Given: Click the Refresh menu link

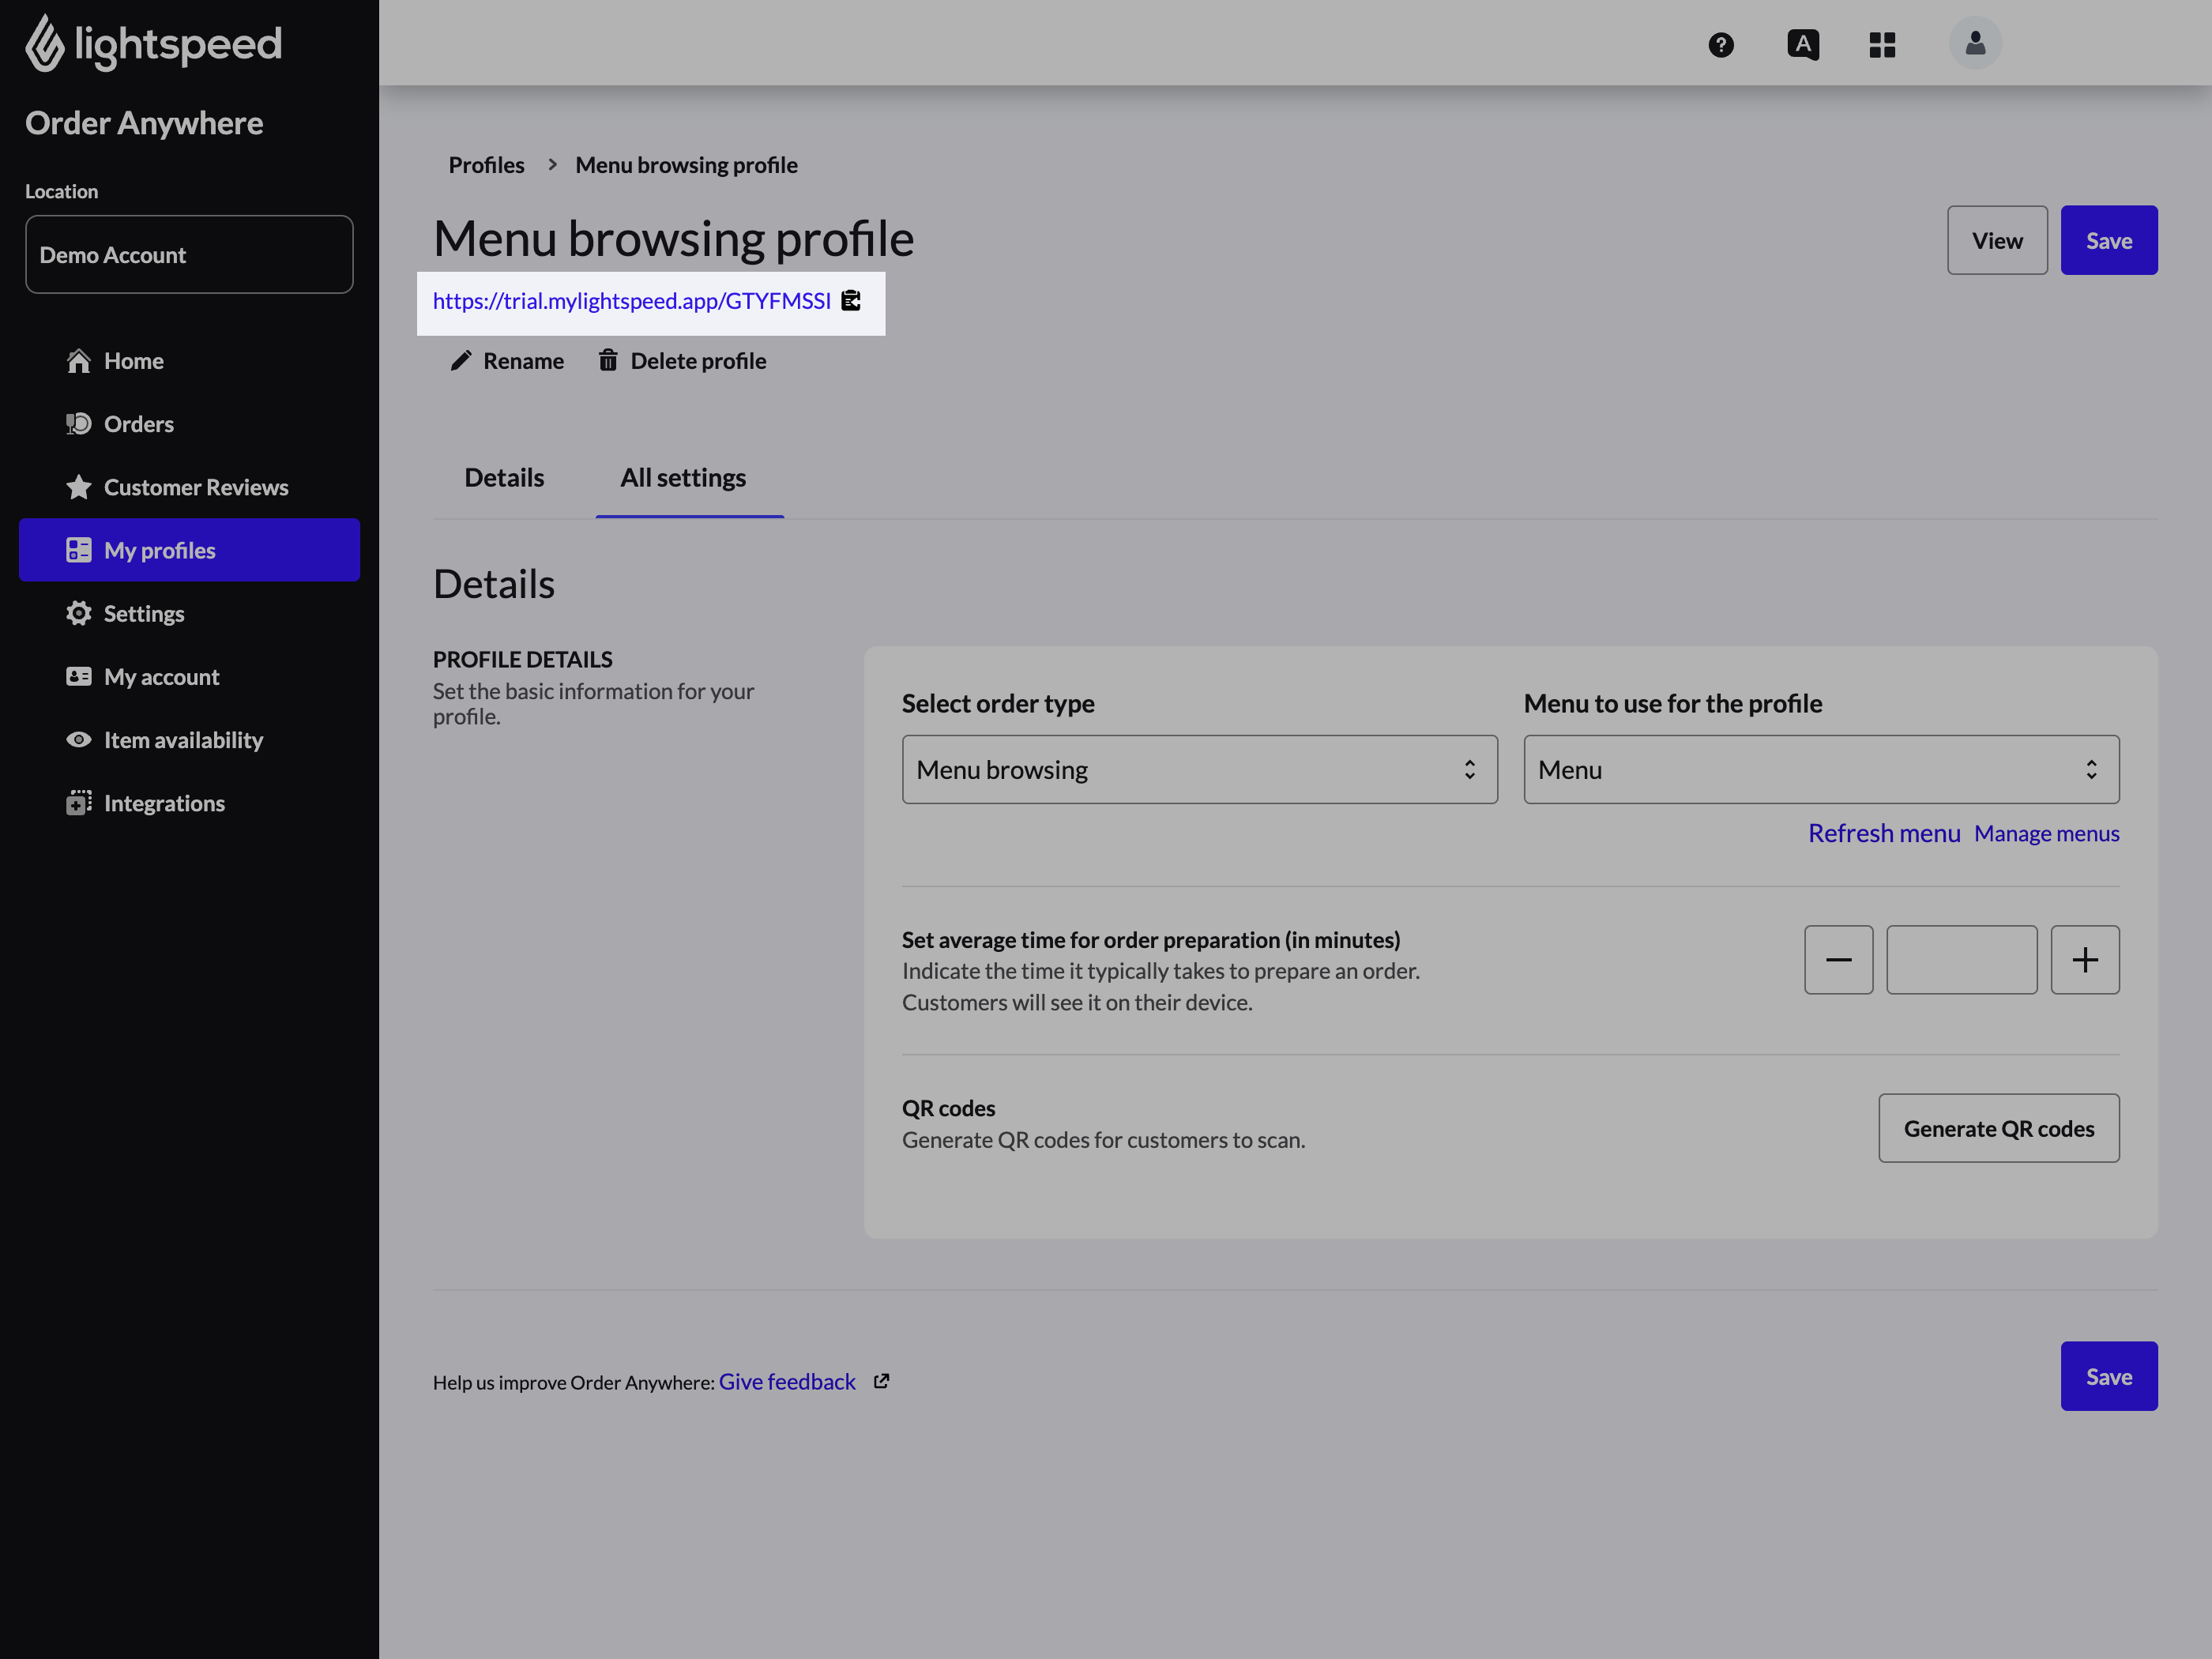Looking at the screenshot, I should pos(1883,832).
